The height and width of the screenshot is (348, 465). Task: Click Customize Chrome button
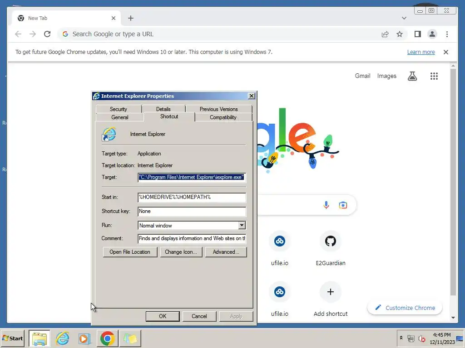405,308
